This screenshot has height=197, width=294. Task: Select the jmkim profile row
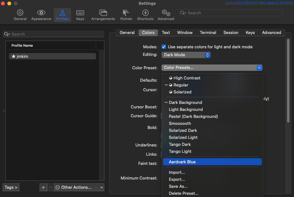click(52, 56)
